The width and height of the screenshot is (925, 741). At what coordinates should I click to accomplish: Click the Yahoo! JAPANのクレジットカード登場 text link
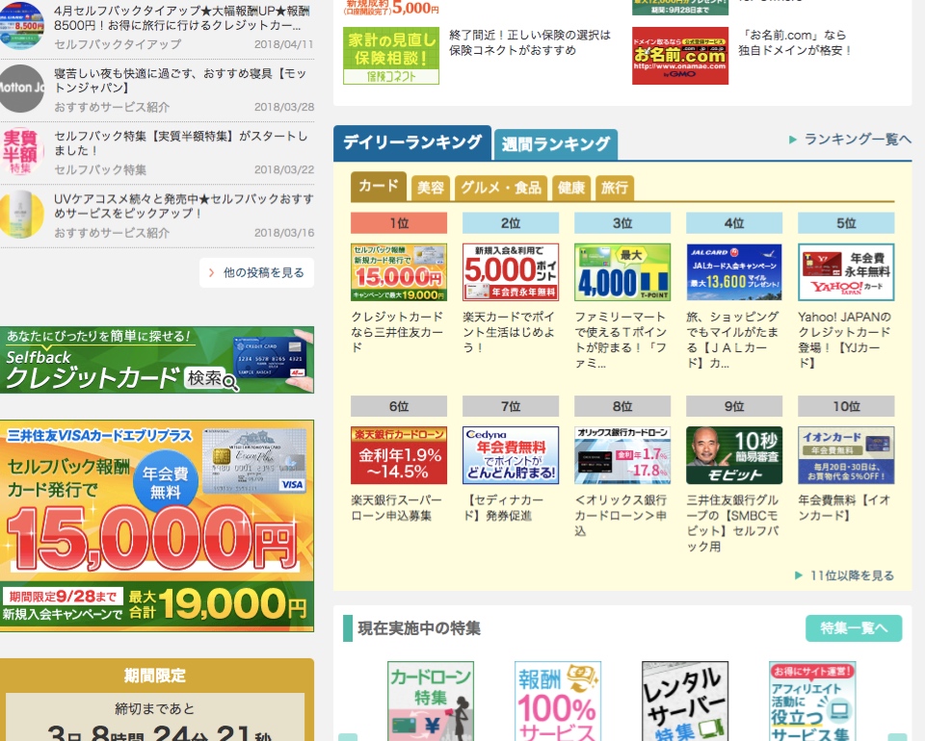[x=845, y=340]
